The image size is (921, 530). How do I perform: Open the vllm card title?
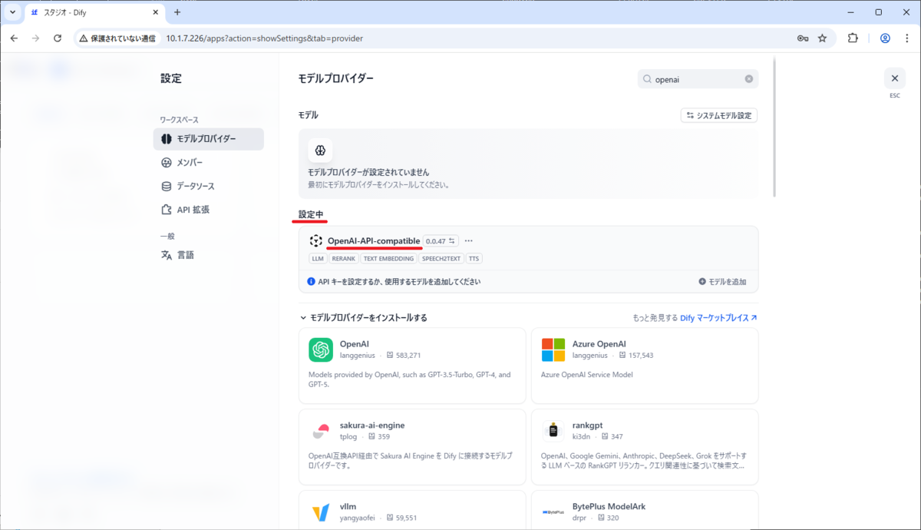(x=348, y=507)
